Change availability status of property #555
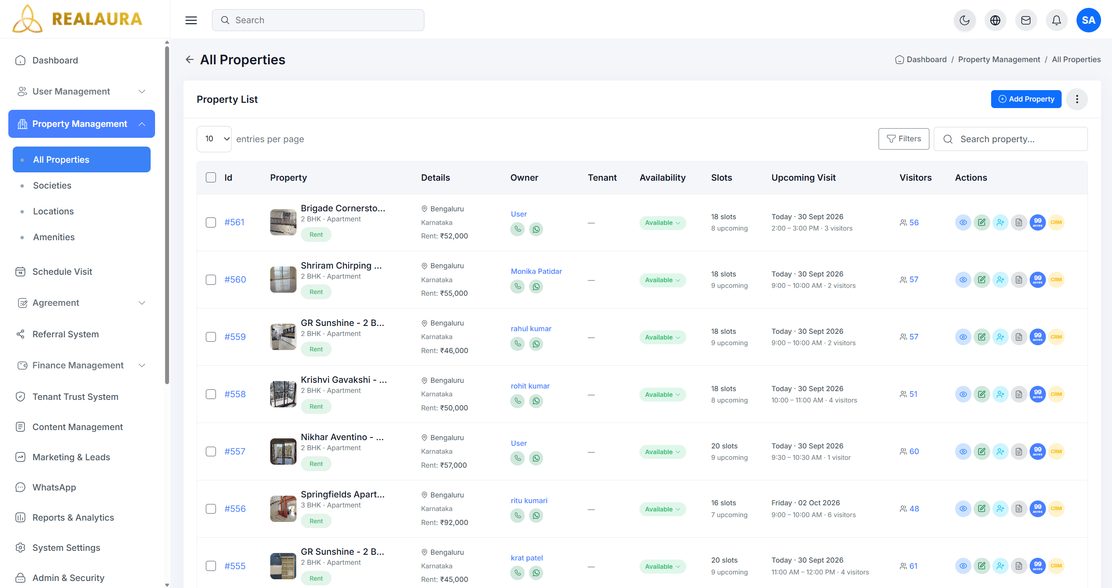 [x=662, y=567]
